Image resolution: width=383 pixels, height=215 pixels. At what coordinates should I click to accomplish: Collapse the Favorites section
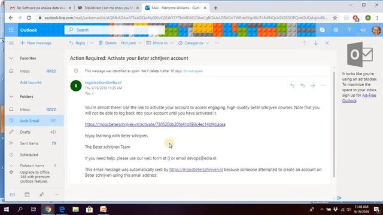pos(11,59)
